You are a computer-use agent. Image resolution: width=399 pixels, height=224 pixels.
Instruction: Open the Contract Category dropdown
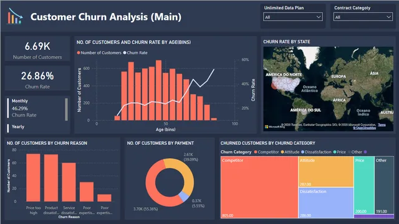pos(363,17)
